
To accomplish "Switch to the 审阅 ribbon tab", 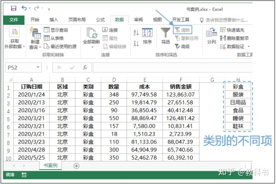I will (x=138, y=19).
